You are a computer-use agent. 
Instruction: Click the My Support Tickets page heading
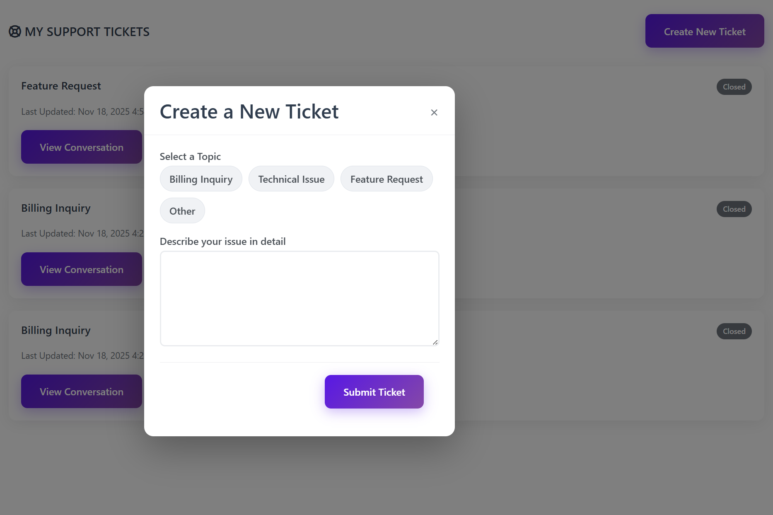point(87,32)
